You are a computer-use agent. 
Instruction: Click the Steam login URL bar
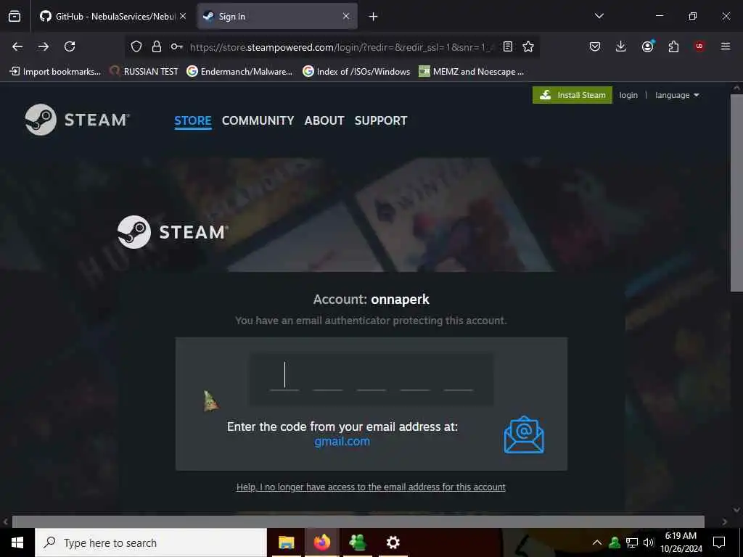pyautogui.click(x=341, y=47)
